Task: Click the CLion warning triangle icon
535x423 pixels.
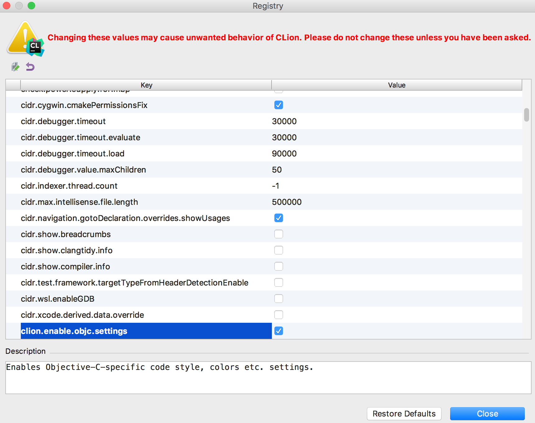Action: pos(25,37)
